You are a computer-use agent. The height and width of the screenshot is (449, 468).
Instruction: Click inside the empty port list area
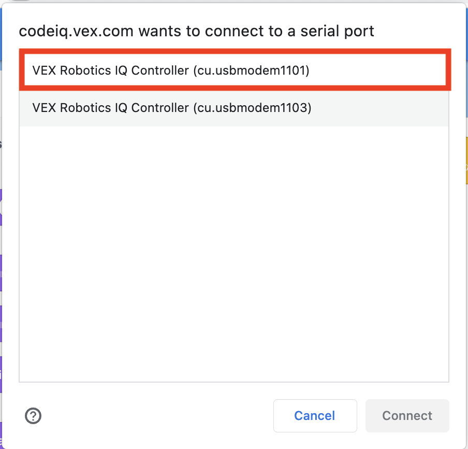[233, 249]
